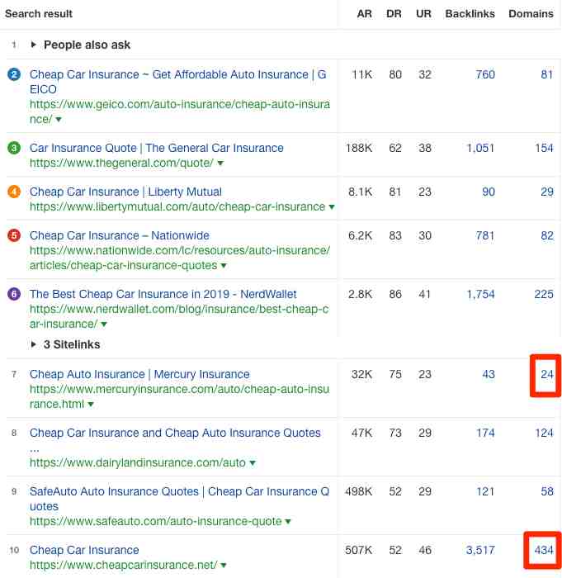Click SafeAuto backlinks count 121

(485, 491)
